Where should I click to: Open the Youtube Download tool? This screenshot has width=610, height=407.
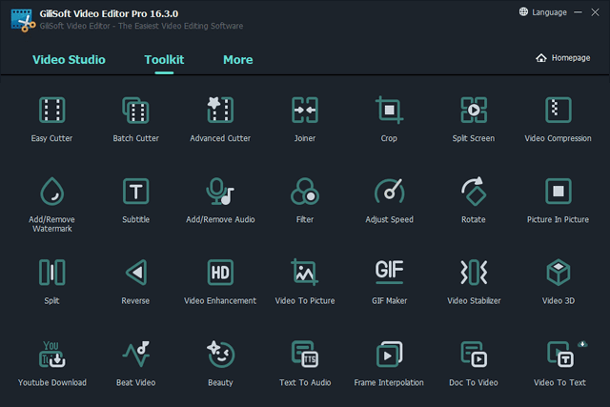click(52, 355)
